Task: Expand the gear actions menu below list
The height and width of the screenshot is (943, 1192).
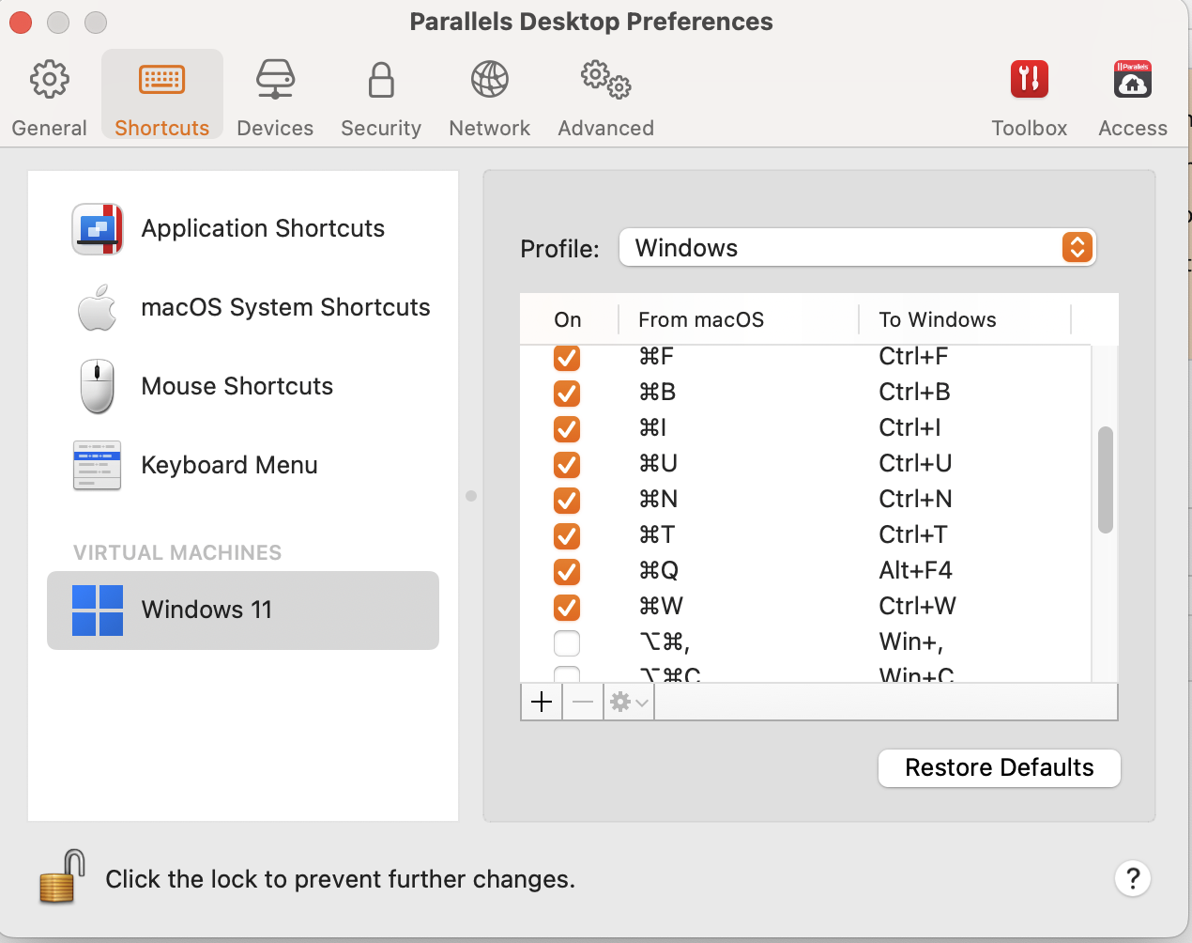Action: click(x=629, y=702)
